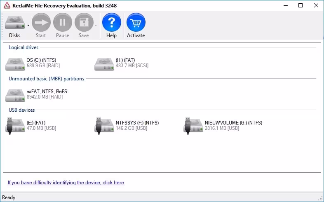Click the 'OS (C:) (NTFS)' label
The width and height of the screenshot is (324, 202).
point(41,60)
